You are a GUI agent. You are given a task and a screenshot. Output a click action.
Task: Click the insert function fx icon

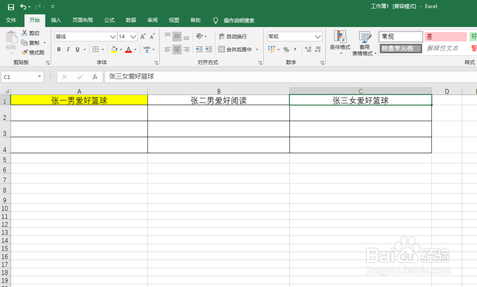pyautogui.click(x=95, y=77)
